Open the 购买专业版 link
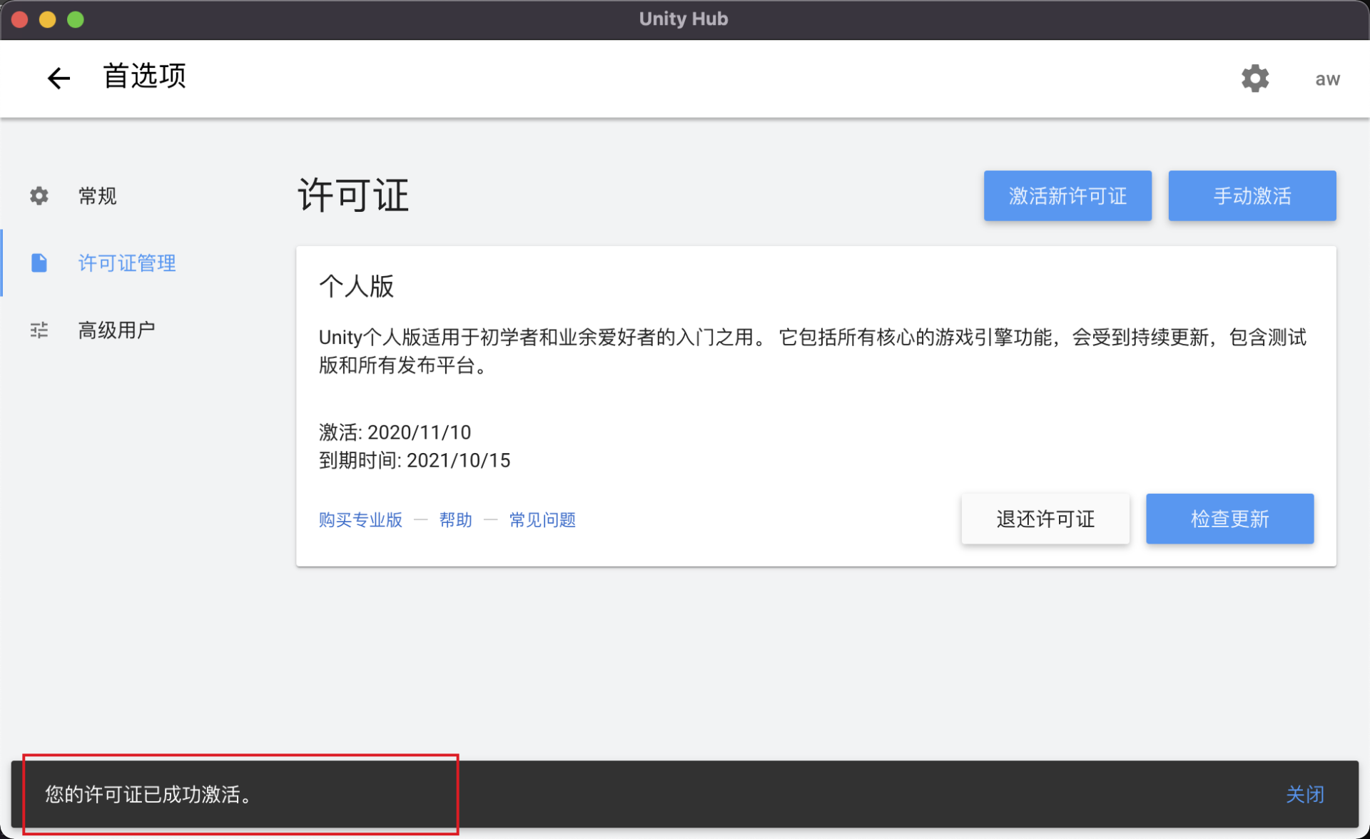The width and height of the screenshot is (1370, 839). 360,519
